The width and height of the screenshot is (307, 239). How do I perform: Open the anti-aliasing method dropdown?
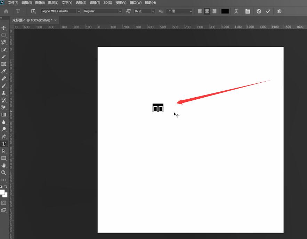tap(179, 11)
